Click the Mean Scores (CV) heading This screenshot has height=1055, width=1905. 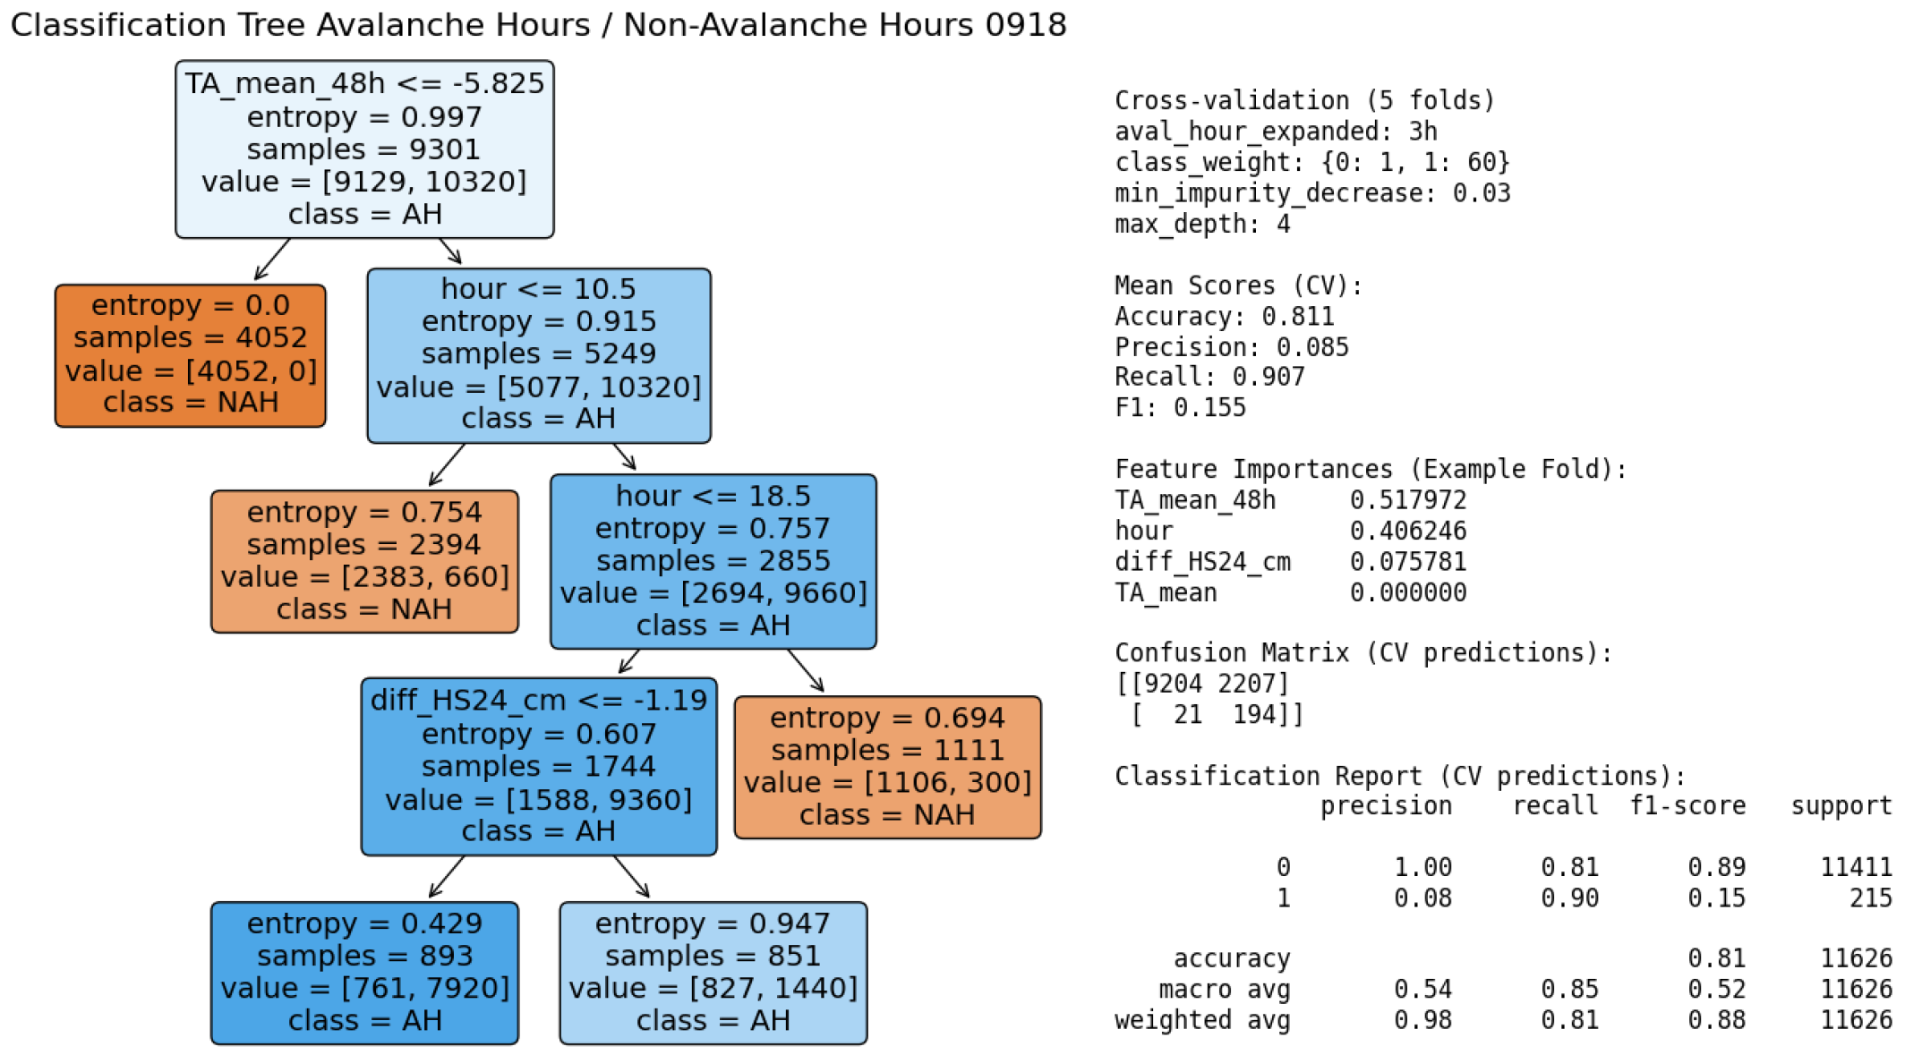(1238, 285)
